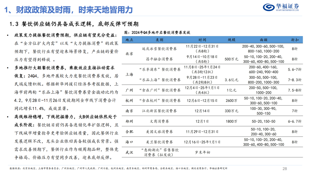Click scale cell '330万元'

click(x=232, y=111)
